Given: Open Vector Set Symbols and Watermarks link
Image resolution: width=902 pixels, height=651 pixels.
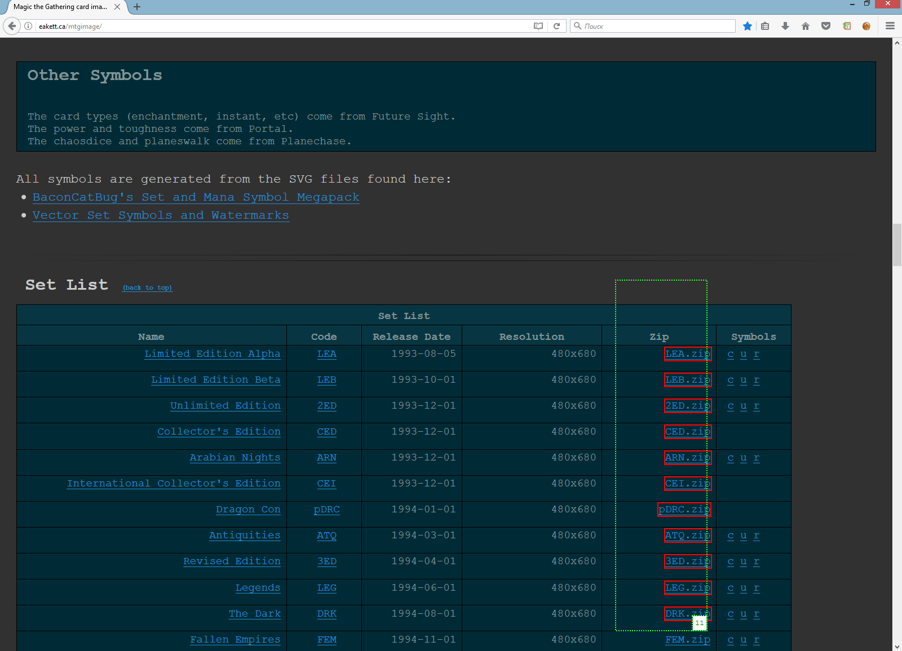Looking at the screenshot, I should click(161, 215).
